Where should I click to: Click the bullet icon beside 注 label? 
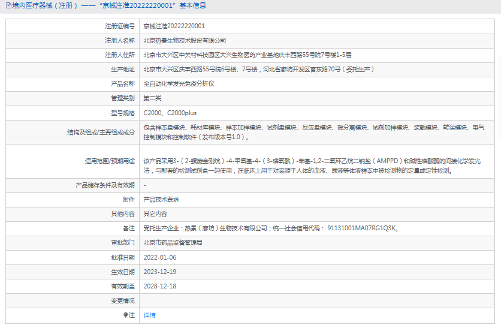click(x=126, y=315)
